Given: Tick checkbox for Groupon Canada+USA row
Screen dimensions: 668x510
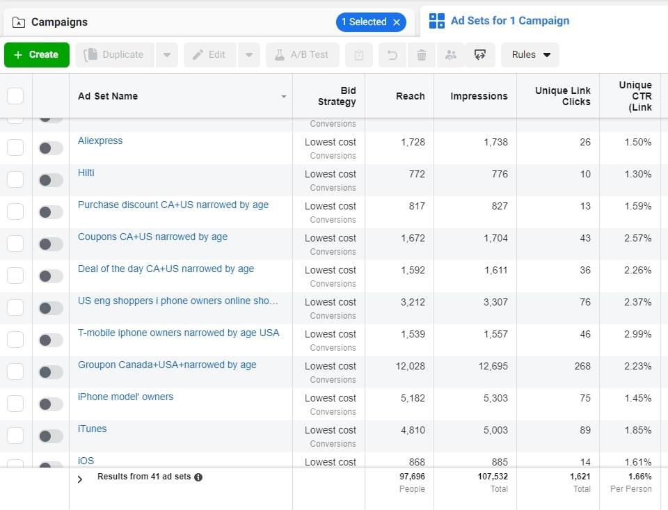Looking at the screenshot, I should point(15,371).
